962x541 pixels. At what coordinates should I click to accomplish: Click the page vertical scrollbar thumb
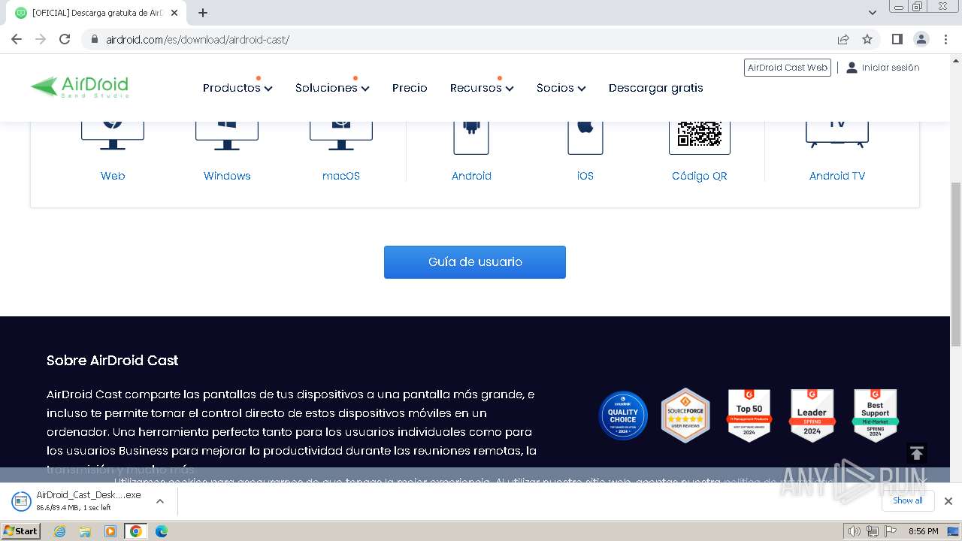point(956,263)
